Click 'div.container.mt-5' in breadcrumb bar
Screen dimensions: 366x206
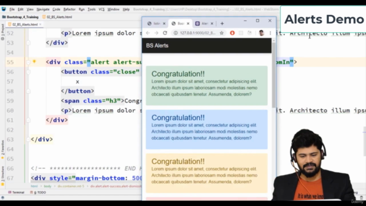[71, 186]
